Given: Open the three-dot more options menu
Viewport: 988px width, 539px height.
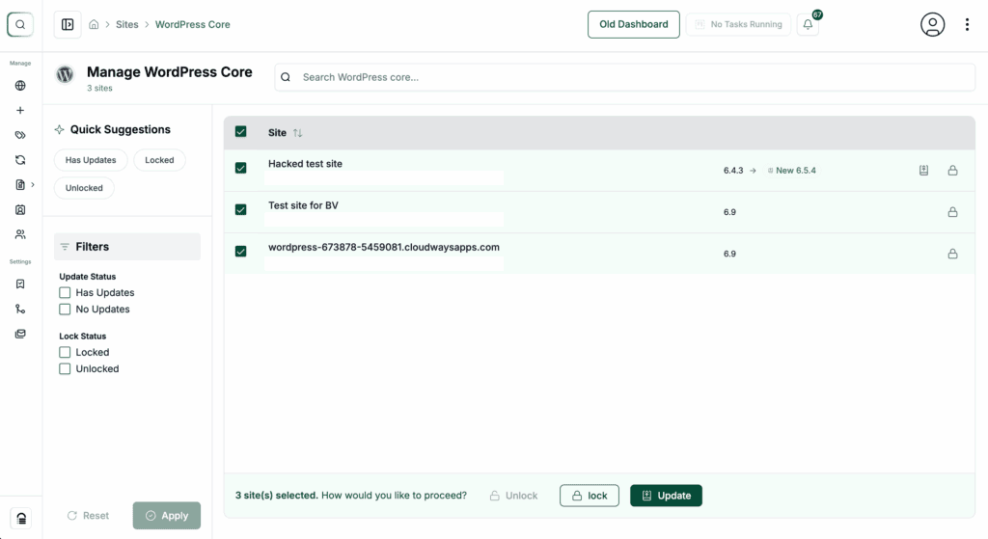Looking at the screenshot, I should point(967,24).
